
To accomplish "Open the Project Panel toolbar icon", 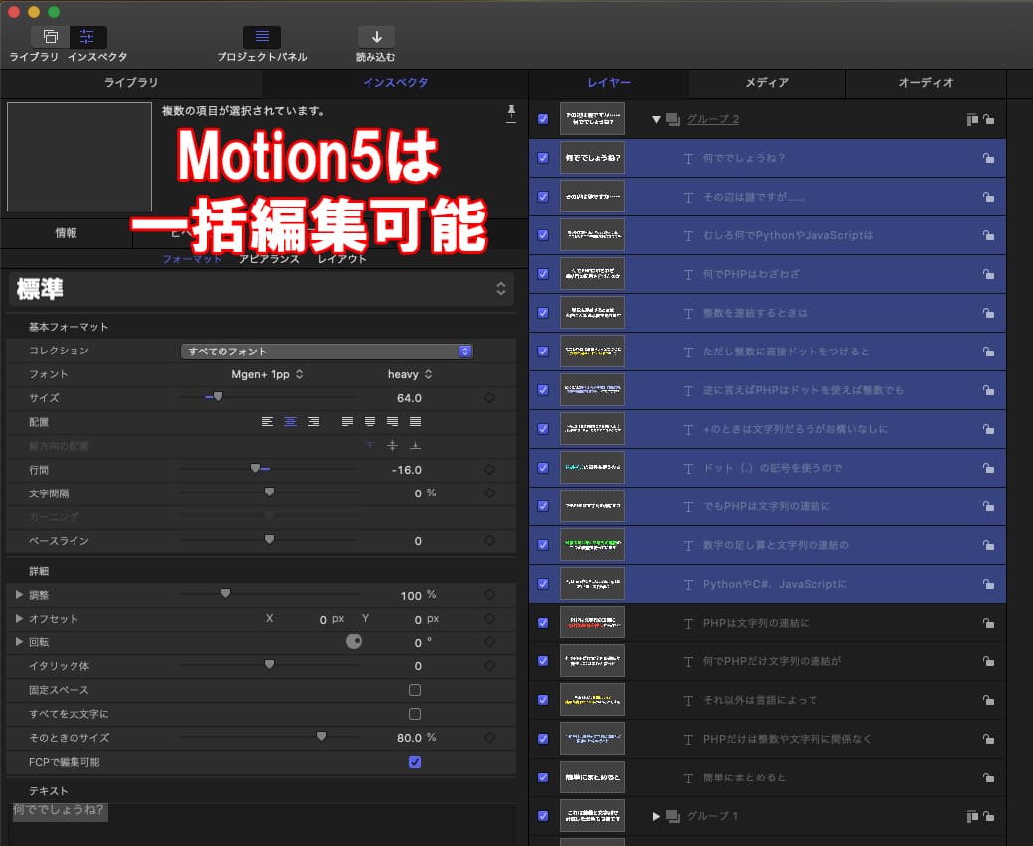I will pyautogui.click(x=262, y=37).
